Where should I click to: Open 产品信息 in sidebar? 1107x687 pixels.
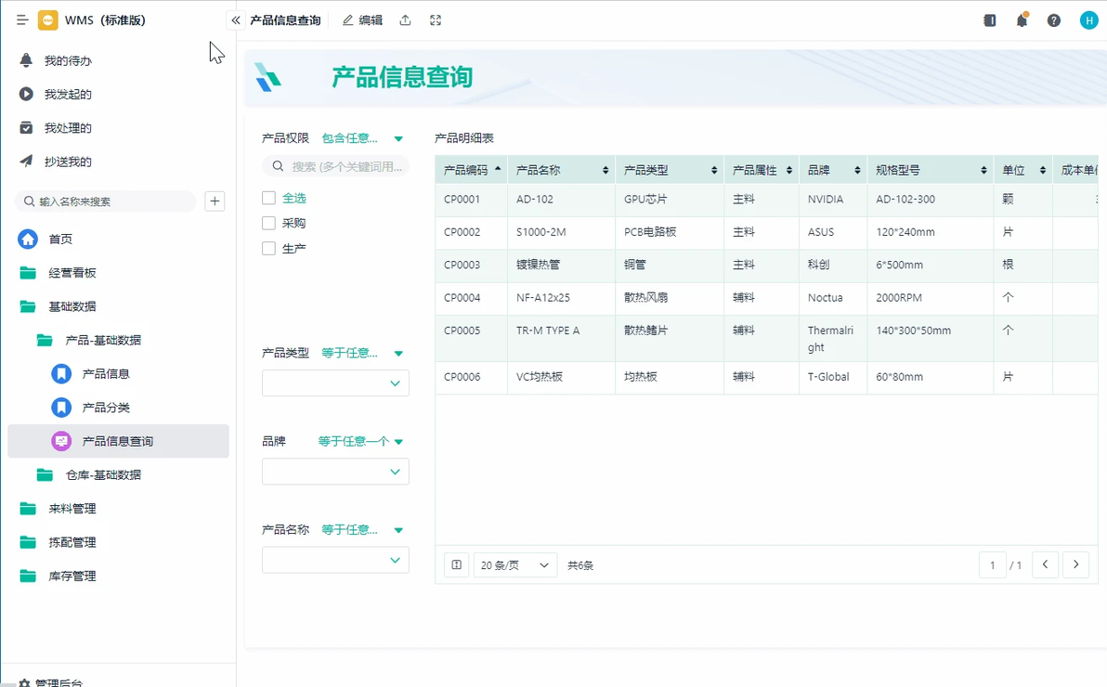(x=106, y=373)
